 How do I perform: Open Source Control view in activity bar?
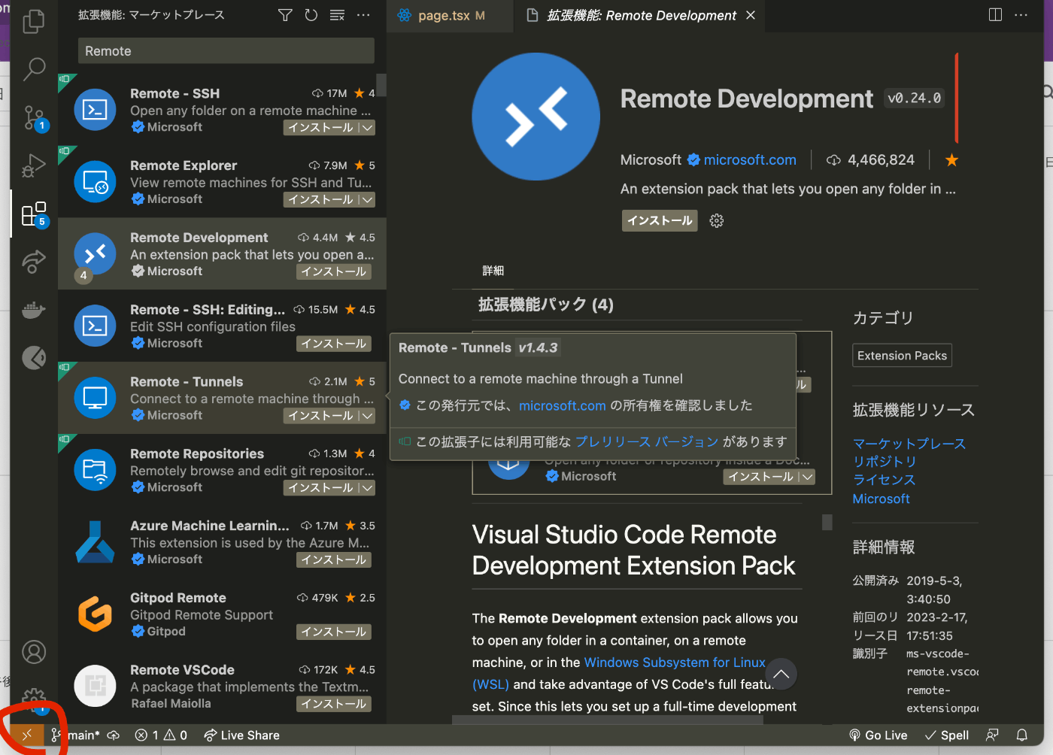tap(34, 118)
